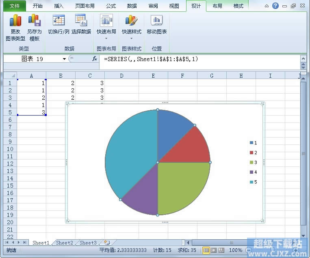Click the formula bar SERIES text field

(x=199, y=59)
